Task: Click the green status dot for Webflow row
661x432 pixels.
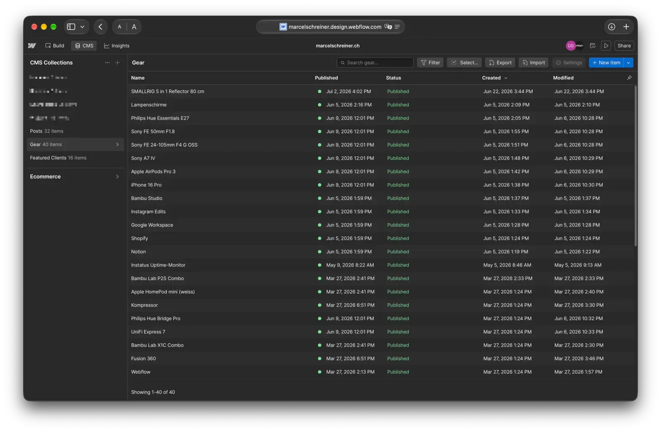Action: pyautogui.click(x=319, y=372)
